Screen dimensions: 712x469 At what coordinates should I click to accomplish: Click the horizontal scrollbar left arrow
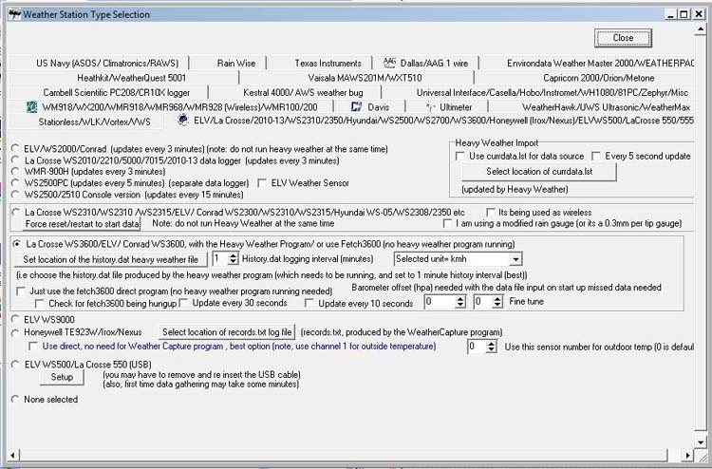pos(12,455)
